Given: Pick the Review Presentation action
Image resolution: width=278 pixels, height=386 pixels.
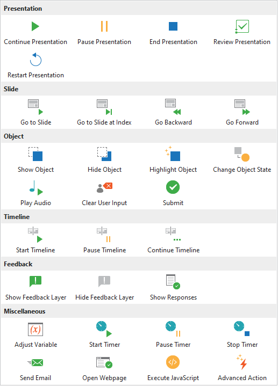Looking at the screenshot, I should [x=242, y=33].
